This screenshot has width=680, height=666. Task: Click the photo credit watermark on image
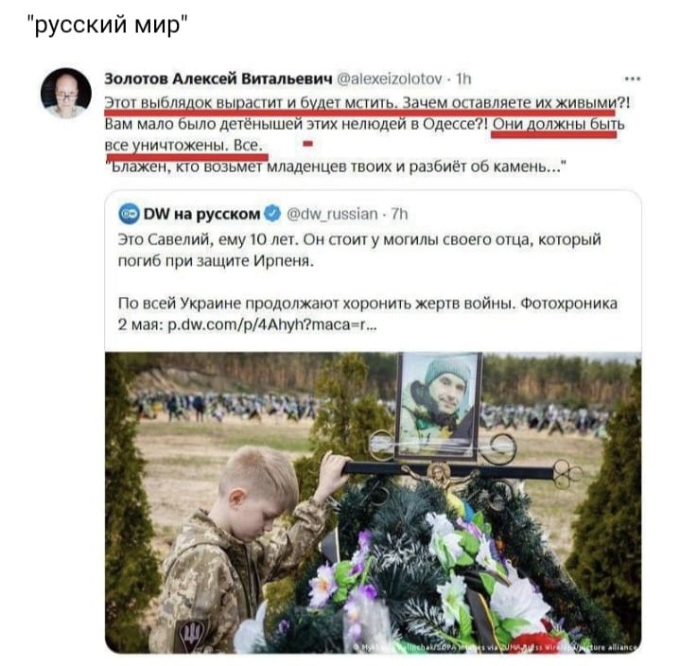point(497,647)
